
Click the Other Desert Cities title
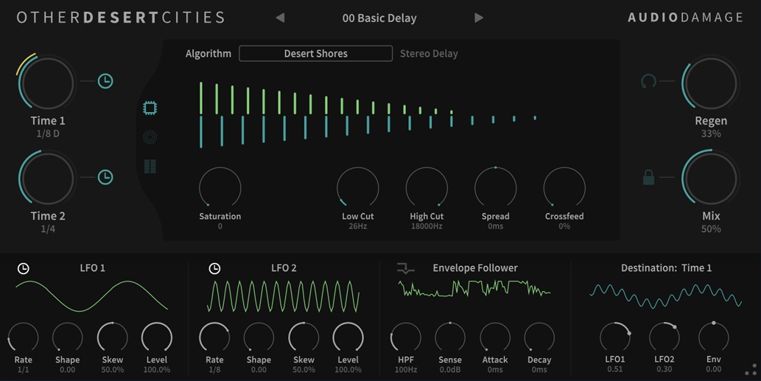[121, 18]
